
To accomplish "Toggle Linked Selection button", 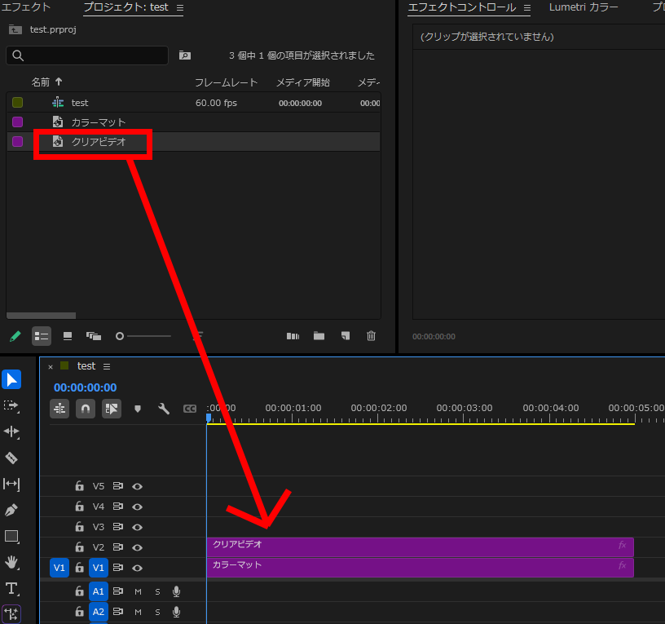I will pyautogui.click(x=112, y=409).
